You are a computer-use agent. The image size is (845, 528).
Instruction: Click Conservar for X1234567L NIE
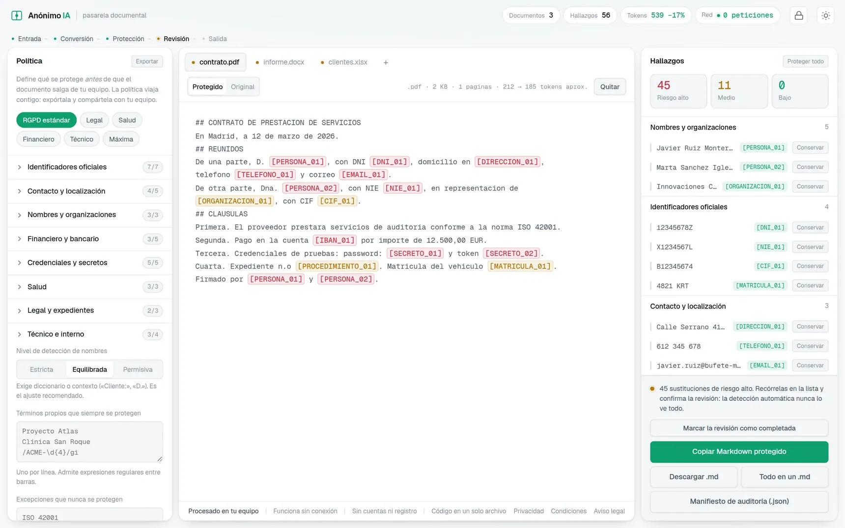(810, 247)
